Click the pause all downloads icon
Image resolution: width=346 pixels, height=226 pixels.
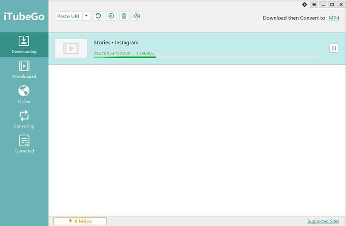coord(111,16)
